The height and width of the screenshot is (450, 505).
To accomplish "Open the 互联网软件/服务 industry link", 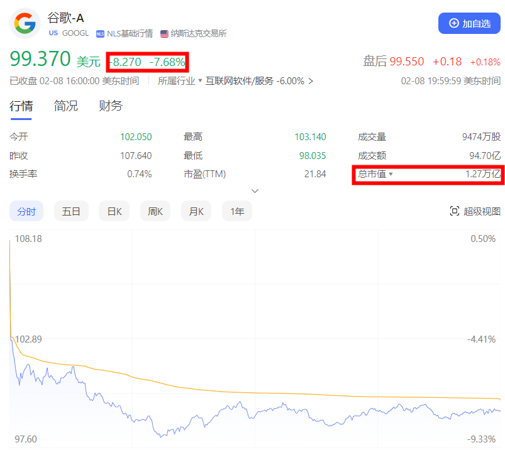I will pyautogui.click(x=240, y=81).
